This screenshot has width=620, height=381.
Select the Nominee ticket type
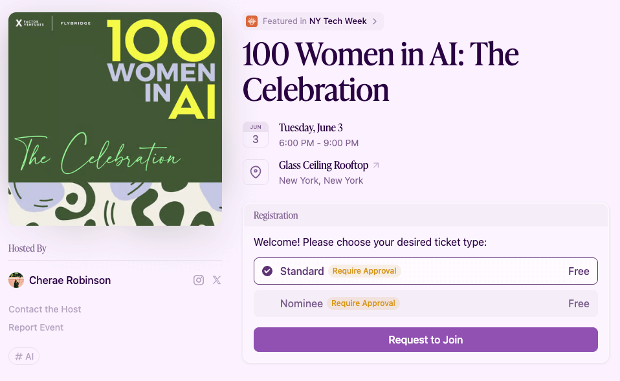[x=425, y=303]
